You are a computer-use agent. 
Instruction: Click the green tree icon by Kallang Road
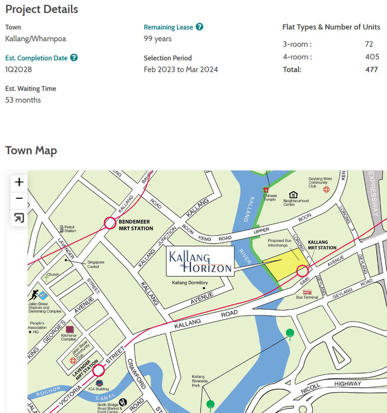(x=290, y=334)
